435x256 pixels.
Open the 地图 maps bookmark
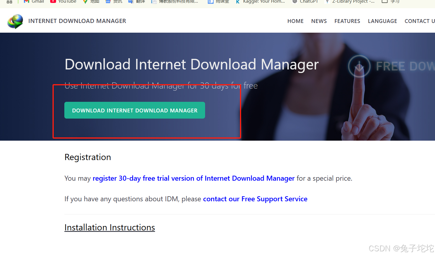91,1
